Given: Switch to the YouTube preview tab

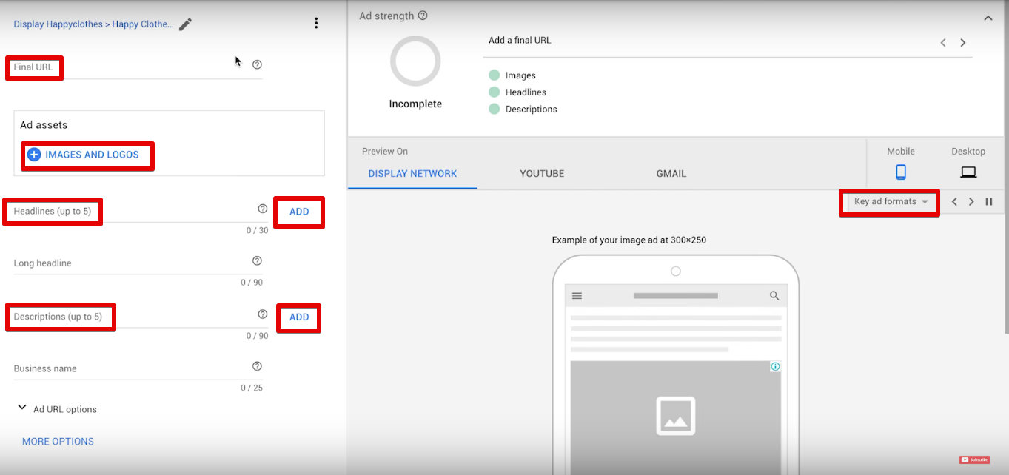Looking at the screenshot, I should coord(542,174).
